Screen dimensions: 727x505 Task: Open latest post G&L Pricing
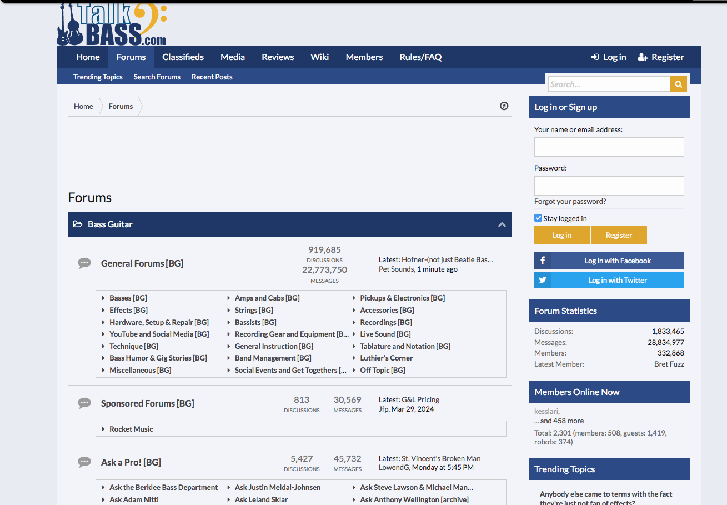coord(420,399)
